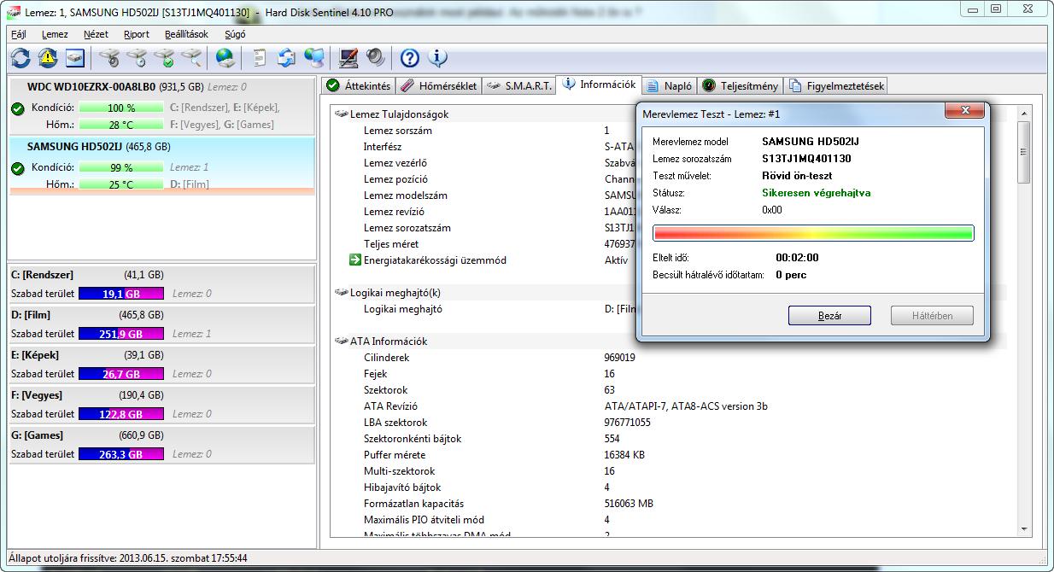Select the Információk tab
The image size is (1054, 572).
point(599,85)
